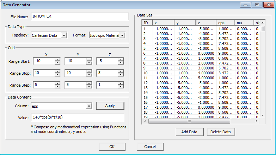Decrease the Z Range Stop value
This screenshot has width=276, height=155.
[121, 75]
